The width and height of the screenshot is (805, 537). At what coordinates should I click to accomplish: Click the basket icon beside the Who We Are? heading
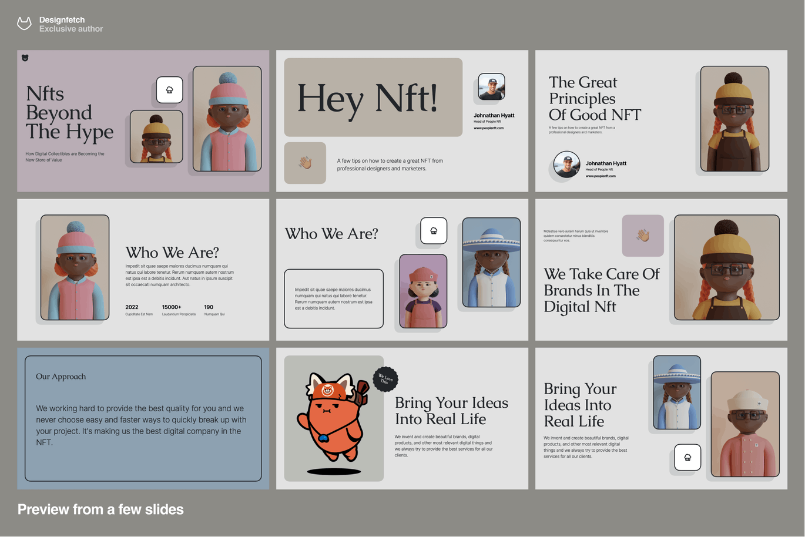click(434, 231)
